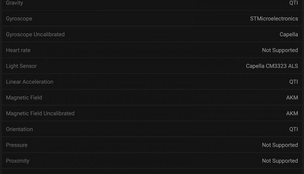304x174 pixels.
Task: Click the QTI value for Linear Acceleration
Action: (x=293, y=82)
